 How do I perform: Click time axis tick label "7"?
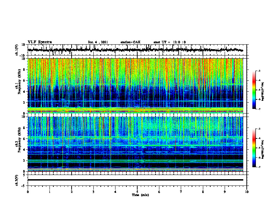click(181, 192)
